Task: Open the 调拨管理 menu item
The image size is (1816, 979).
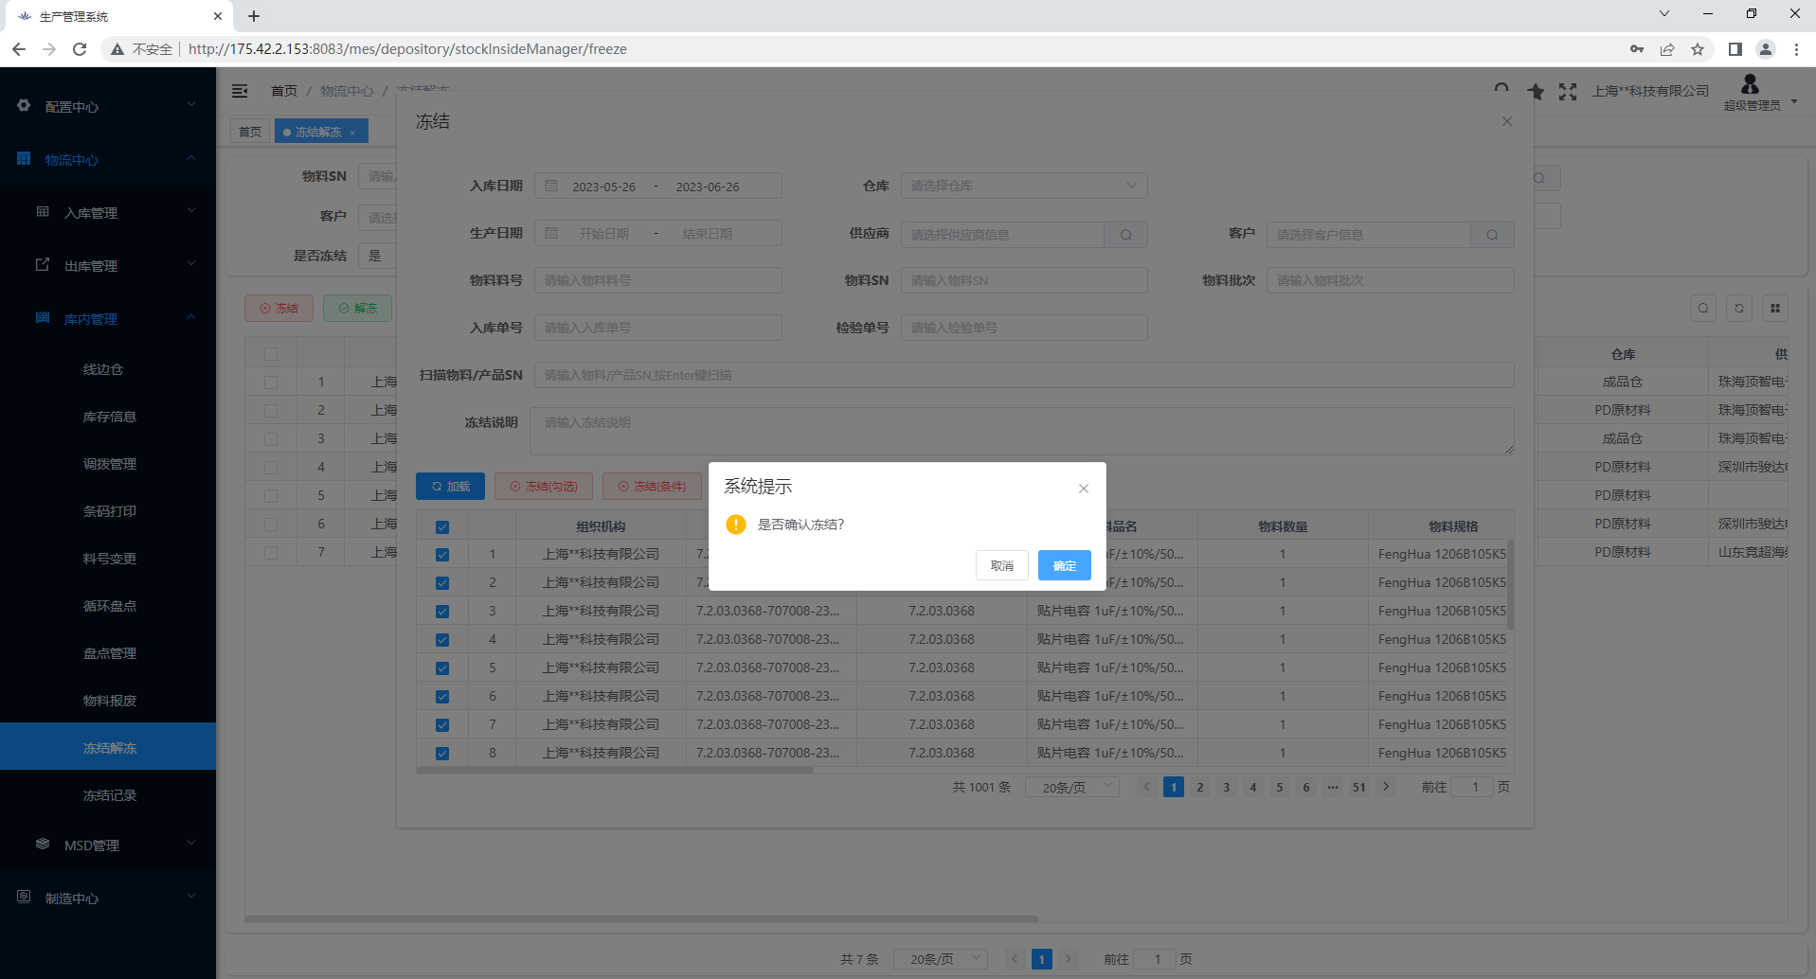Action: click(108, 464)
